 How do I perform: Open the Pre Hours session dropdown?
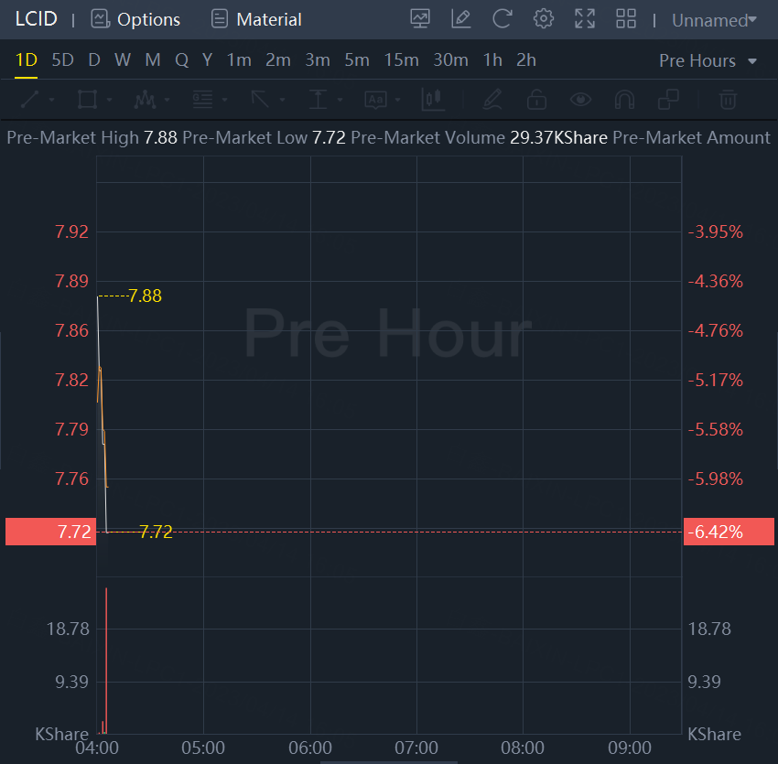point(708,60)
